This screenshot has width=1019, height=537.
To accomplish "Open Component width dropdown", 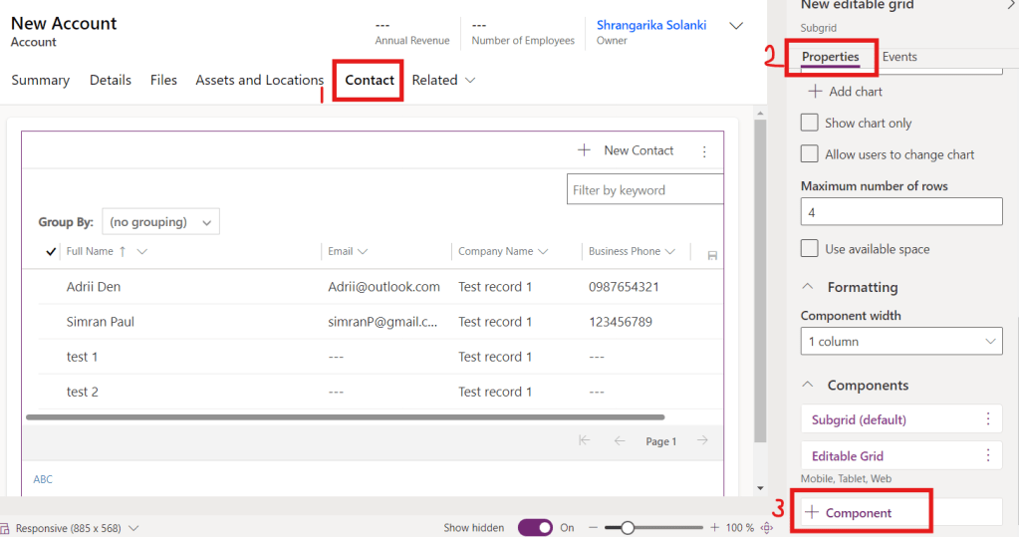I will click(900, 342).
